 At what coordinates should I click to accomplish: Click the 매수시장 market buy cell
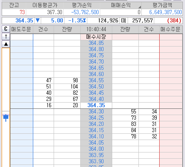click(x=96, y=37)
